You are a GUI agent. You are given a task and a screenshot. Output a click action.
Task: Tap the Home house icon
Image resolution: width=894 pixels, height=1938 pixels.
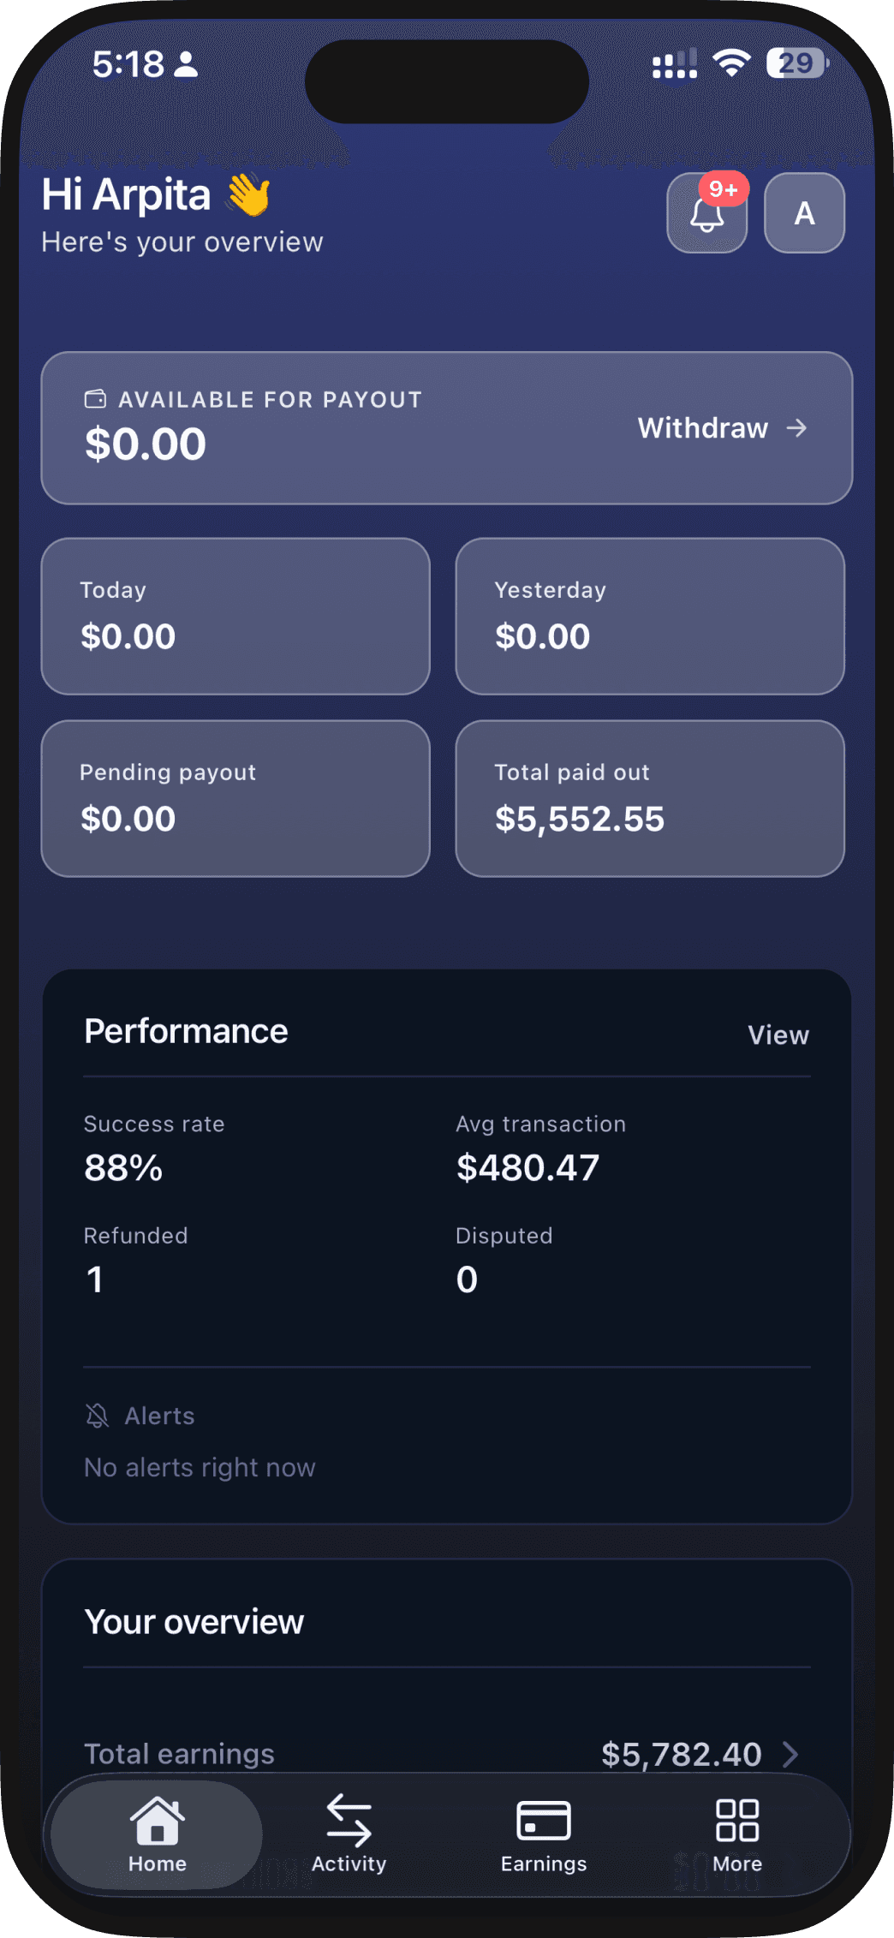pos(157,1820)
